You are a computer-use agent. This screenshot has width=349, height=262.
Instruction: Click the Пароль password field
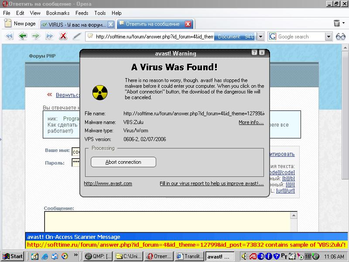75,162
